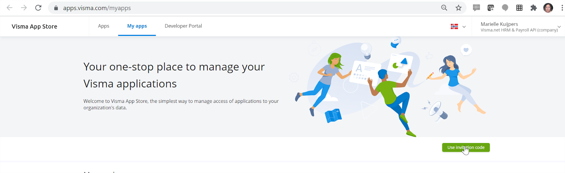Screen dimensions: 565x173
Task: Select the My apps tab
Action: point(137,26)
